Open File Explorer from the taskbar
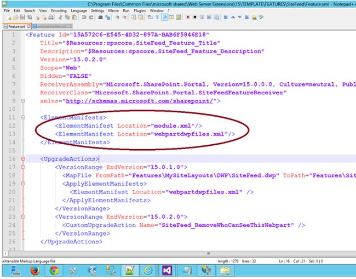The image size is (356, 279). pyautogui.click(x=225, y=270)
